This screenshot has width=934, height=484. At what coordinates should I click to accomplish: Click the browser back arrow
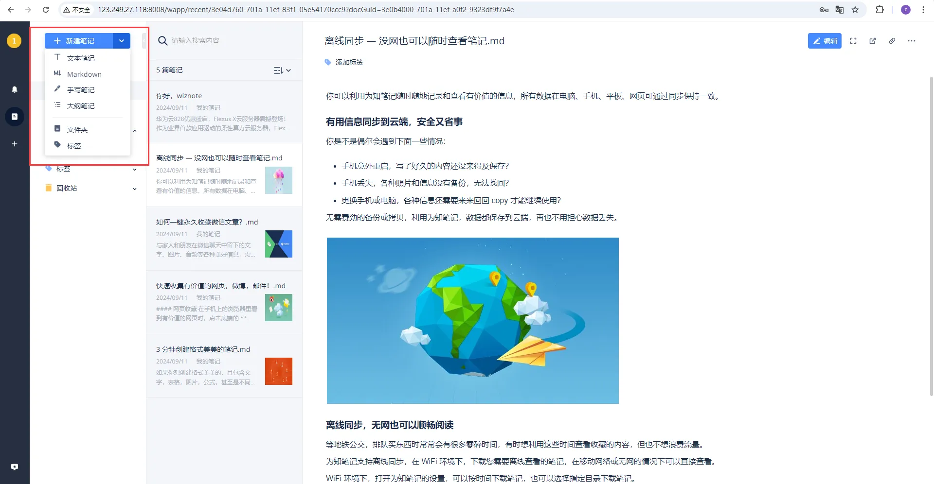pos(11,10)
